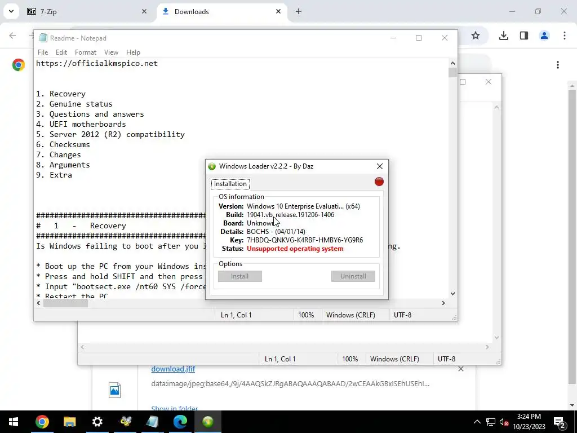Screen dimensions: 577x433
Task: Select the Installation tab in Windows Loader
Action: coord(230,184)
